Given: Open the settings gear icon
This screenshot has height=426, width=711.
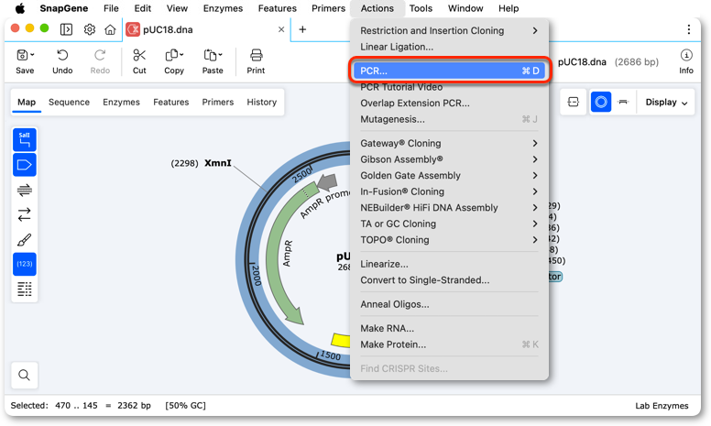Looking at the screenshot, I should [x=90, y=29].
